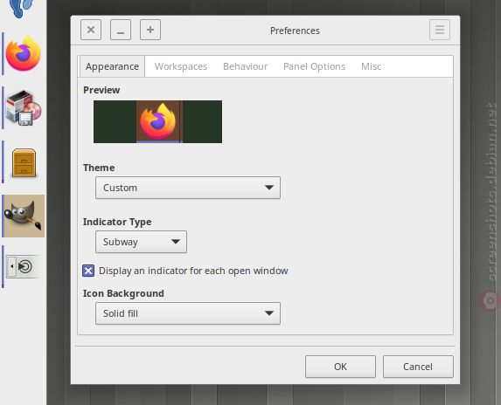Screen dimensions: 501x405
Task: Expand the Indicator Type Subway dropdown
Action: (x=141, y=242)
